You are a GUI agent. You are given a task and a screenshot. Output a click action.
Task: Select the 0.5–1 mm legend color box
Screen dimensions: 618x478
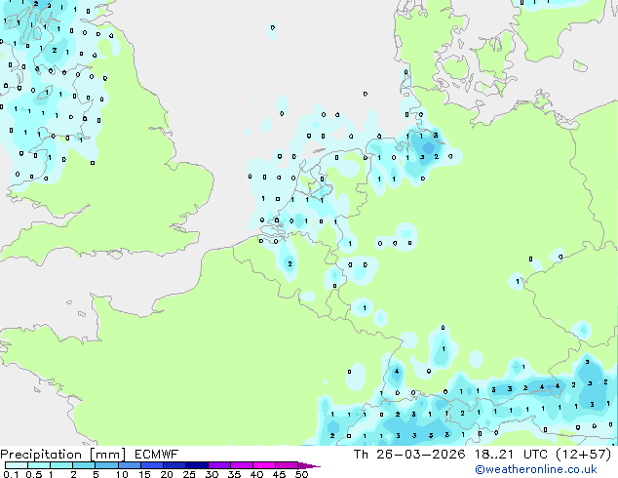click(39, 465)
